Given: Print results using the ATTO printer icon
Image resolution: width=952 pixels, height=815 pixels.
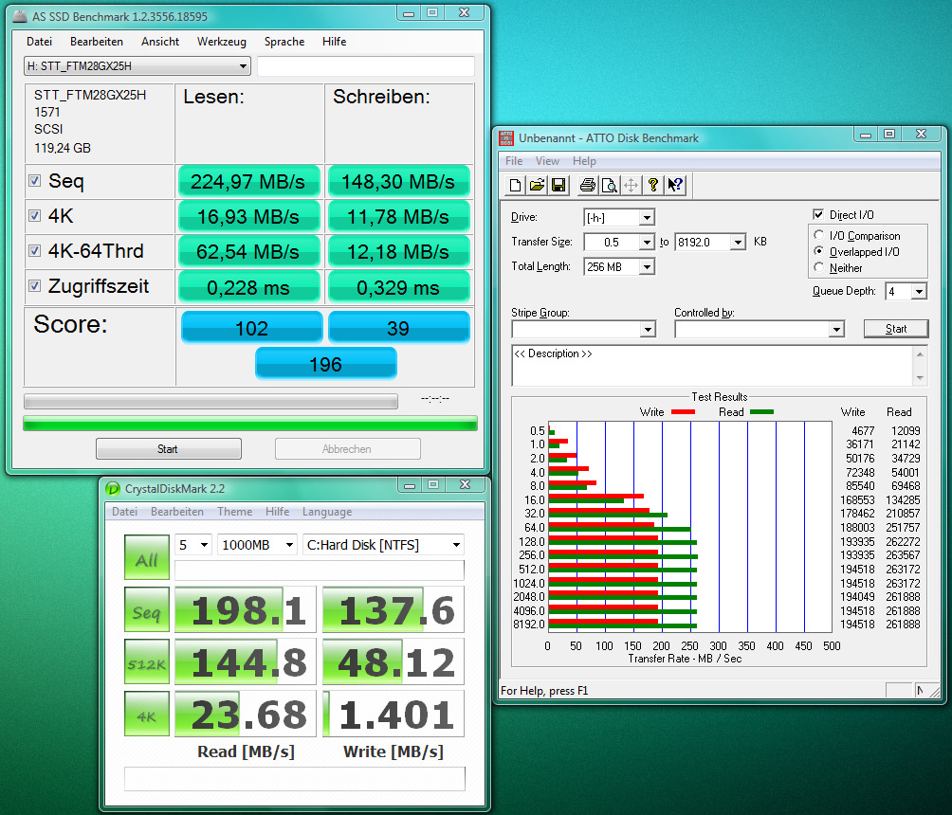Looking at the screenshot, I should pyautogui.click(x=587, y=185).
